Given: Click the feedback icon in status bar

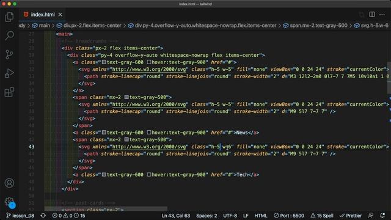Looking at the screenshot, I should pos(371,216).
